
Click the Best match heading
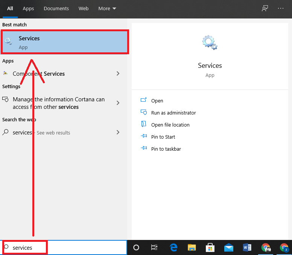pos(15,24)
